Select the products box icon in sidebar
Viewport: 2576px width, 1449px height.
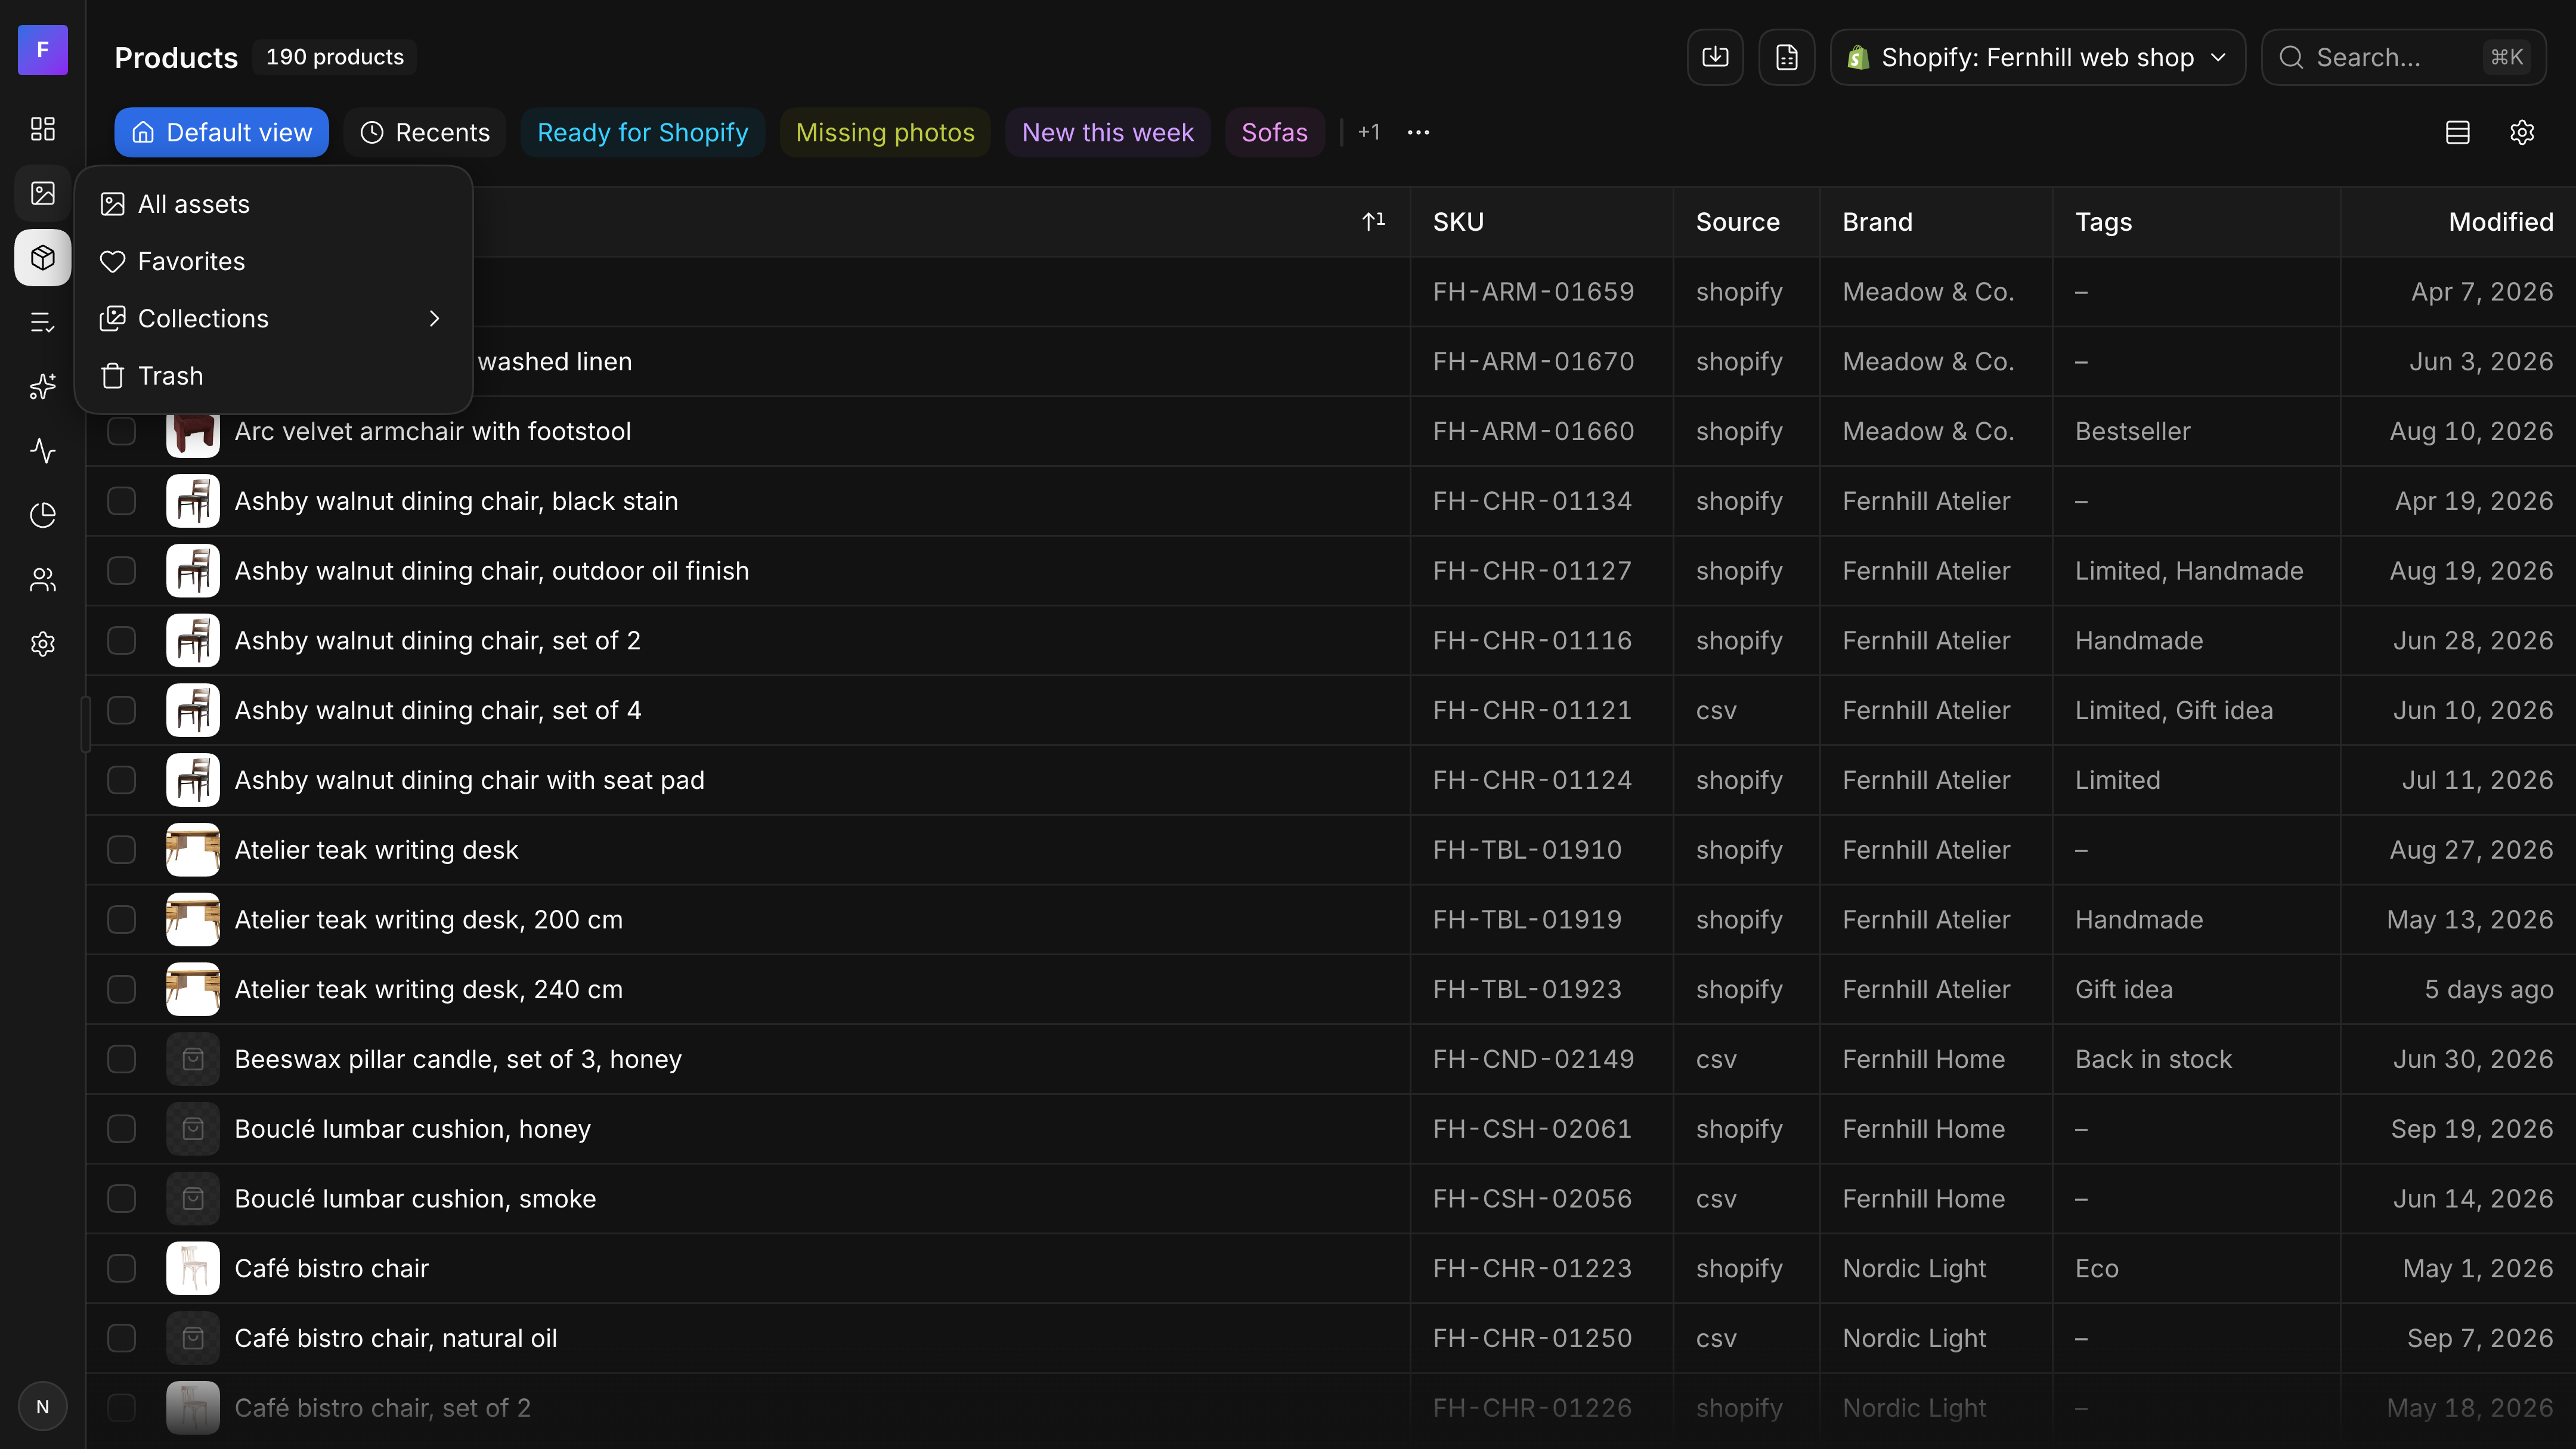coord(42,258)
